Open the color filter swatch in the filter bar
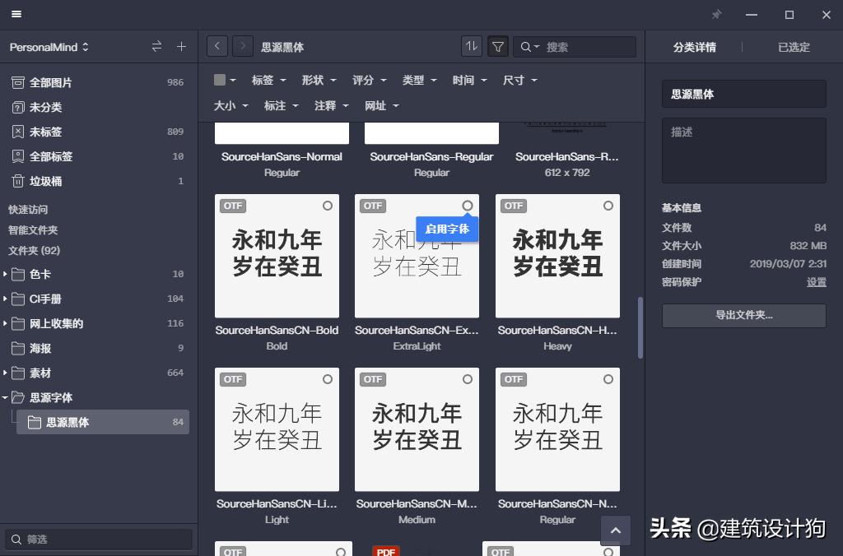This screenshot has height=556, width=843. [221, 80]
